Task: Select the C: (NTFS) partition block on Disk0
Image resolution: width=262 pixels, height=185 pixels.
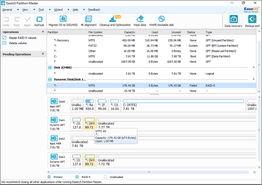Action: pyautogui.click(x=183, y=105)
